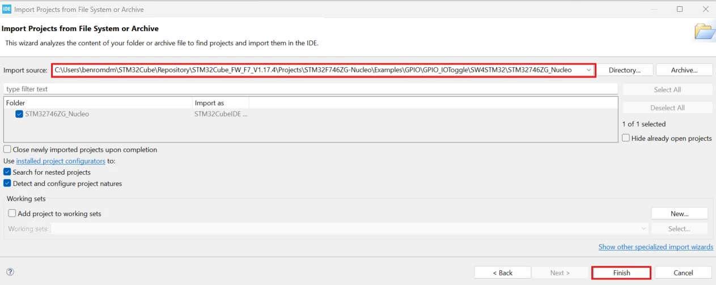Click the help question mark icon

pyautogui.click(x=10, y=272)
